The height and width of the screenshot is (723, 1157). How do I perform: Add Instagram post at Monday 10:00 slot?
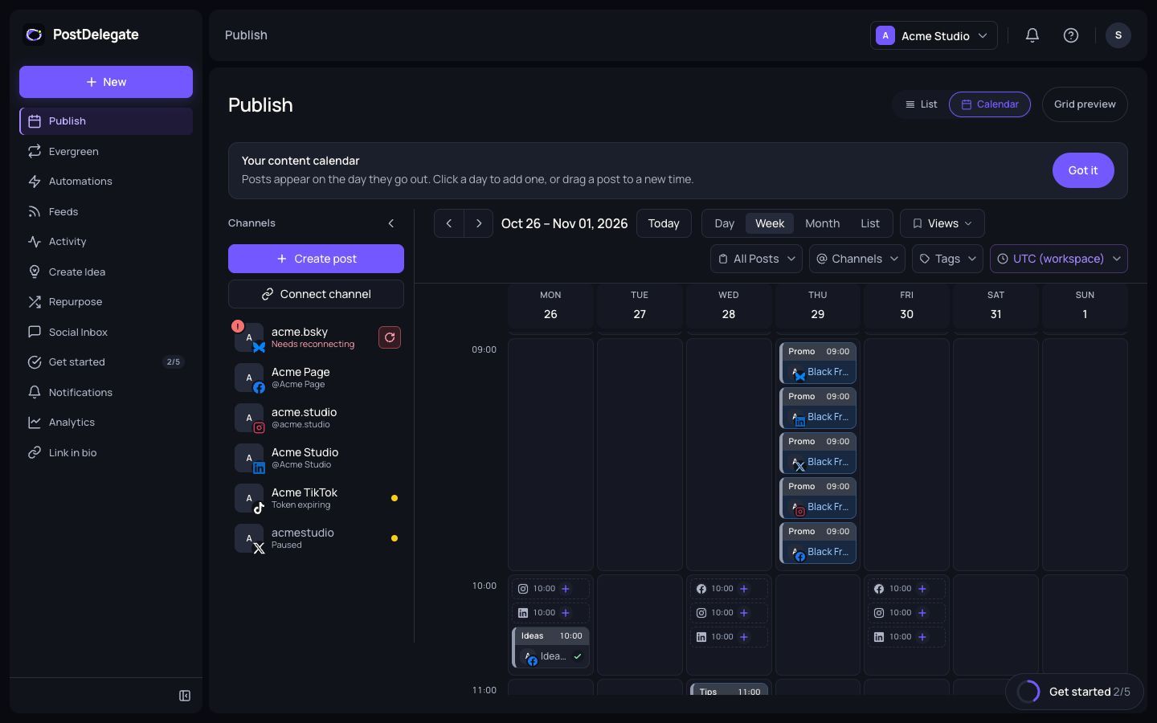click(566, 589)
